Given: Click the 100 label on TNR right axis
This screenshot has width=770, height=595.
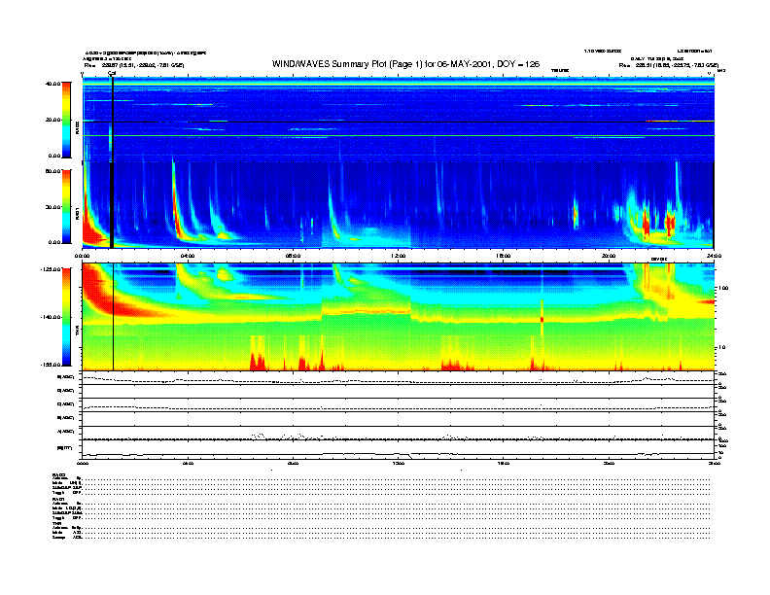Looking at the screenshot, I should pos(722,289).
